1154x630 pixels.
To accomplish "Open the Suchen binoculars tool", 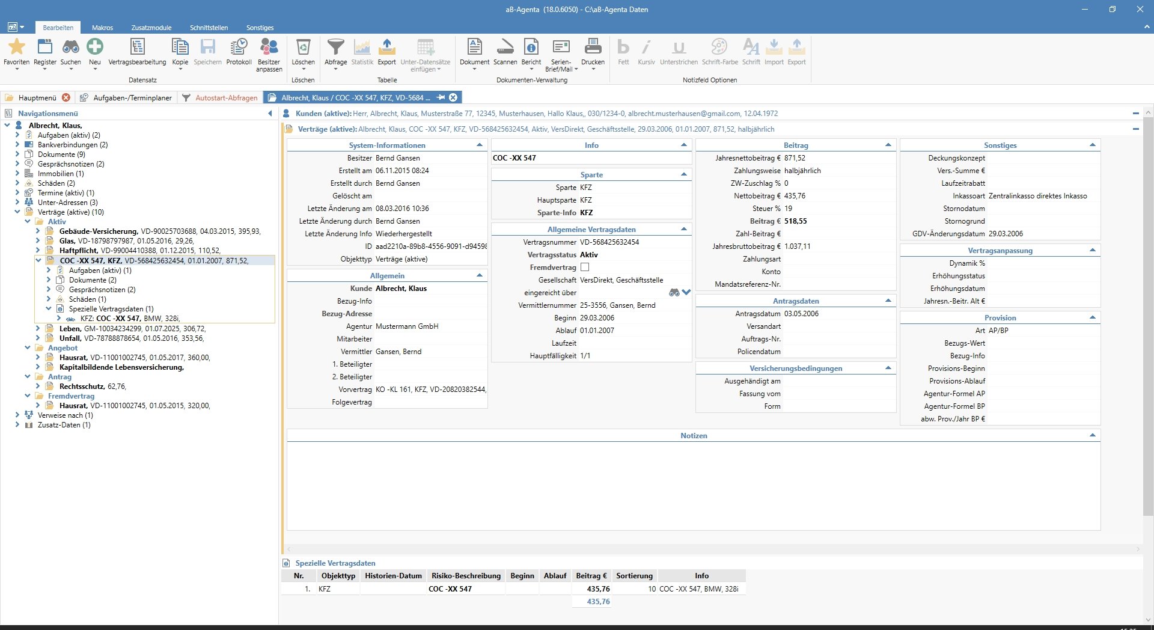I will (x=70, y=47).
